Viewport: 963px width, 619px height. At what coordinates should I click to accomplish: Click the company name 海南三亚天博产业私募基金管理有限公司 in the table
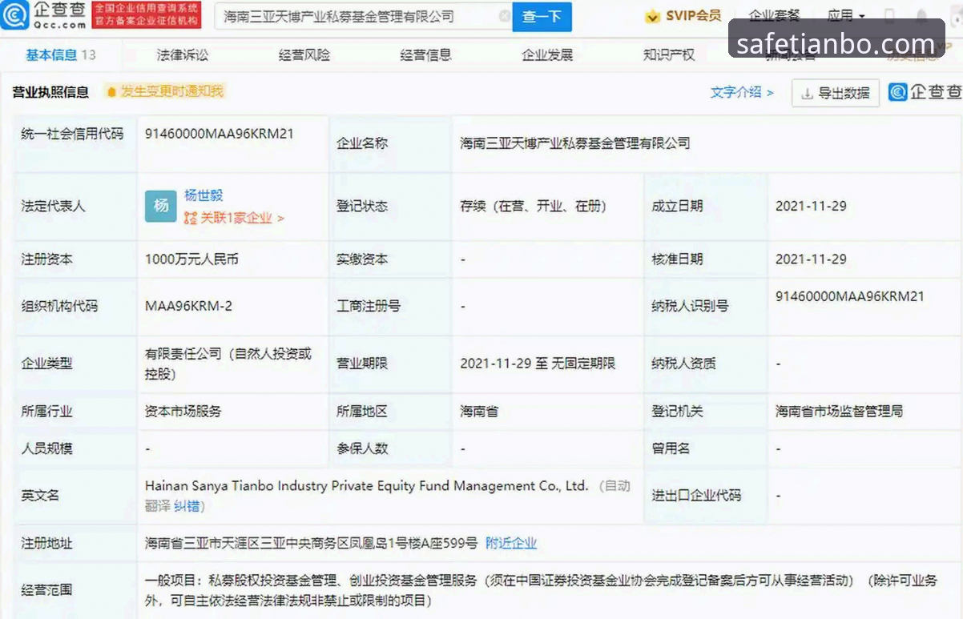tap(574, 143)
